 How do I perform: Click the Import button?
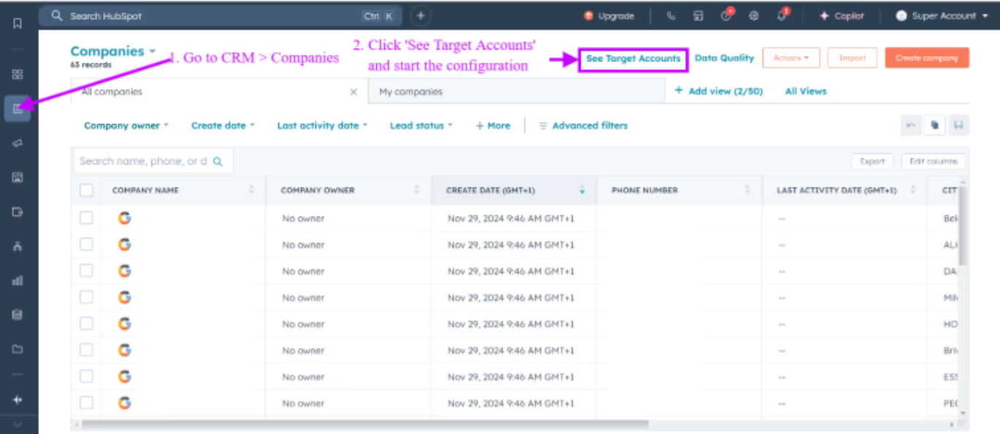pyautogui.click(x=852, y=58)
